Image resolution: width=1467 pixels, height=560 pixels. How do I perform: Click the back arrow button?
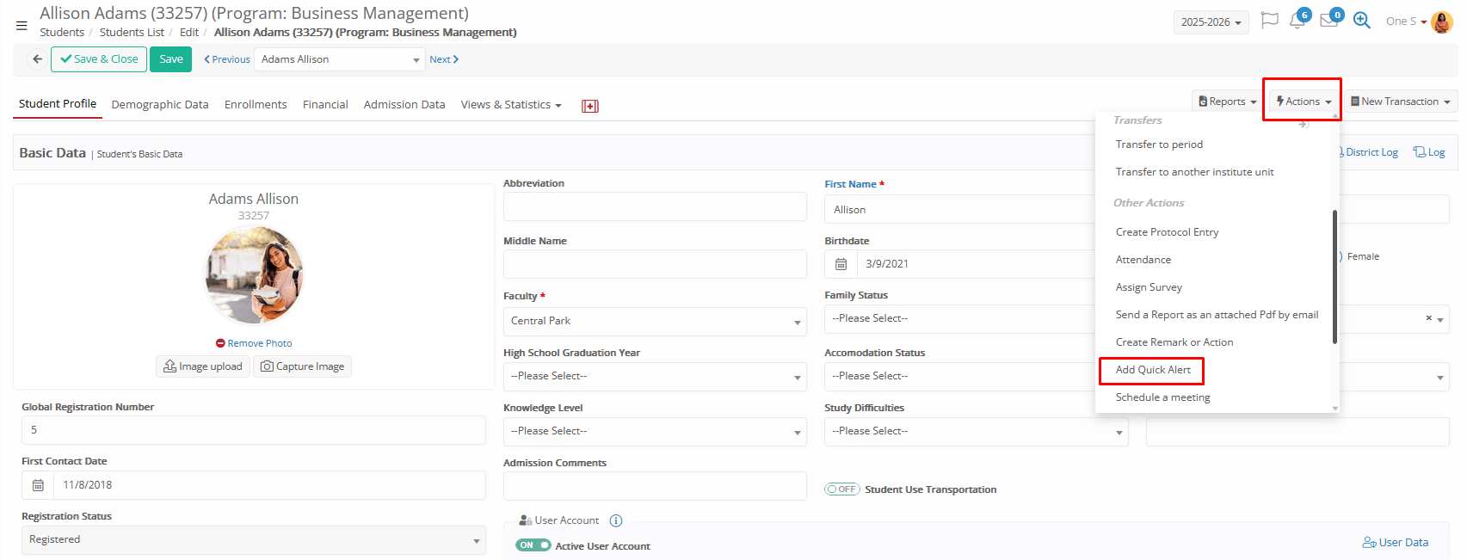tap(37, 59)
